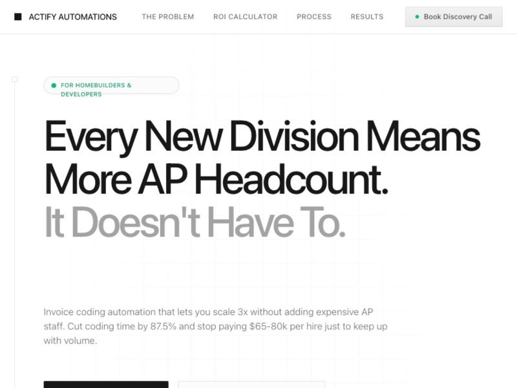Go to the ROI CALCULATOR nav link
517x388 pixels.
point(245,17)
